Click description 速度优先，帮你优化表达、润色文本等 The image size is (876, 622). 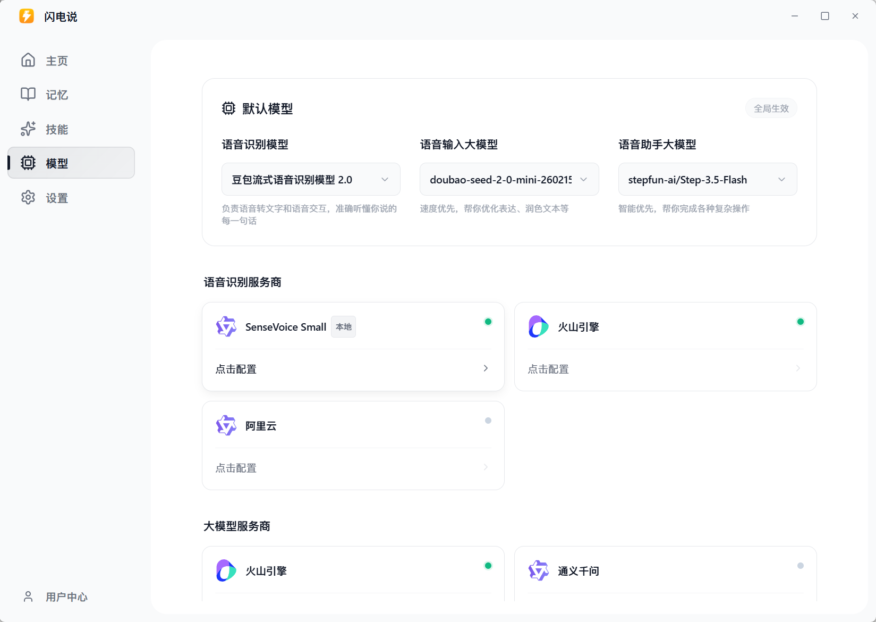pos(494,208)
